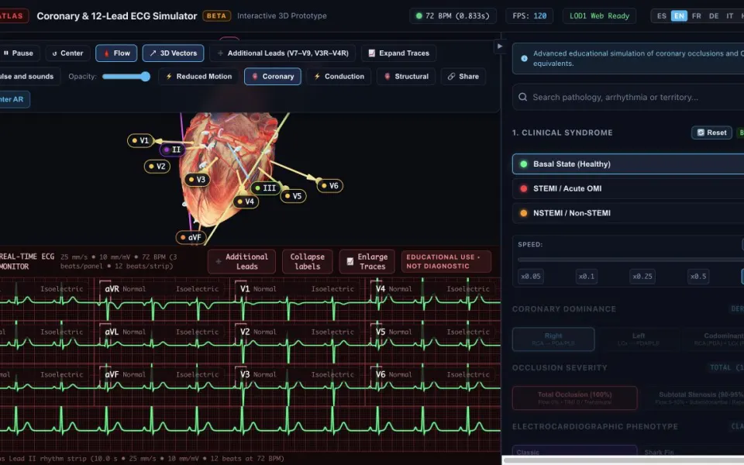Center the 3D heart view
The width and height of the screenshot is (744, 465).
coord(67,53)
